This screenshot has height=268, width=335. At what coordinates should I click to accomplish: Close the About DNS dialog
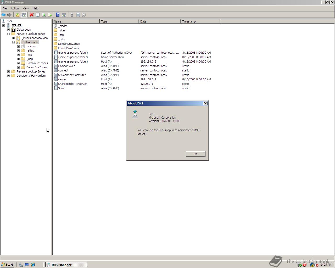205,103
